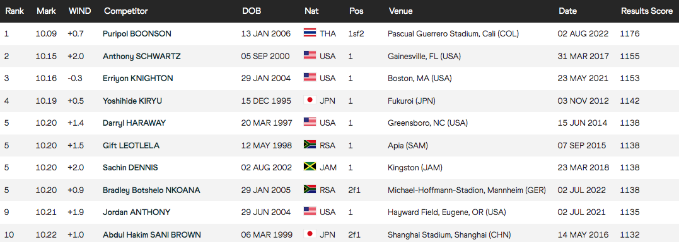Click Results Score 1176 in first row

630,34
